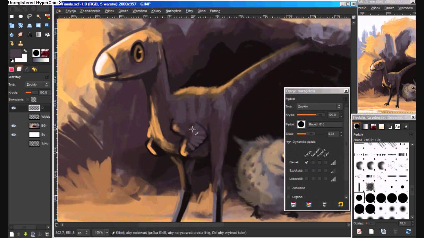The width and height of the screenshot is (424, 238).
Task: Open the Tryb dropdown in Opcje narzędzia
Action: (319, 106)
